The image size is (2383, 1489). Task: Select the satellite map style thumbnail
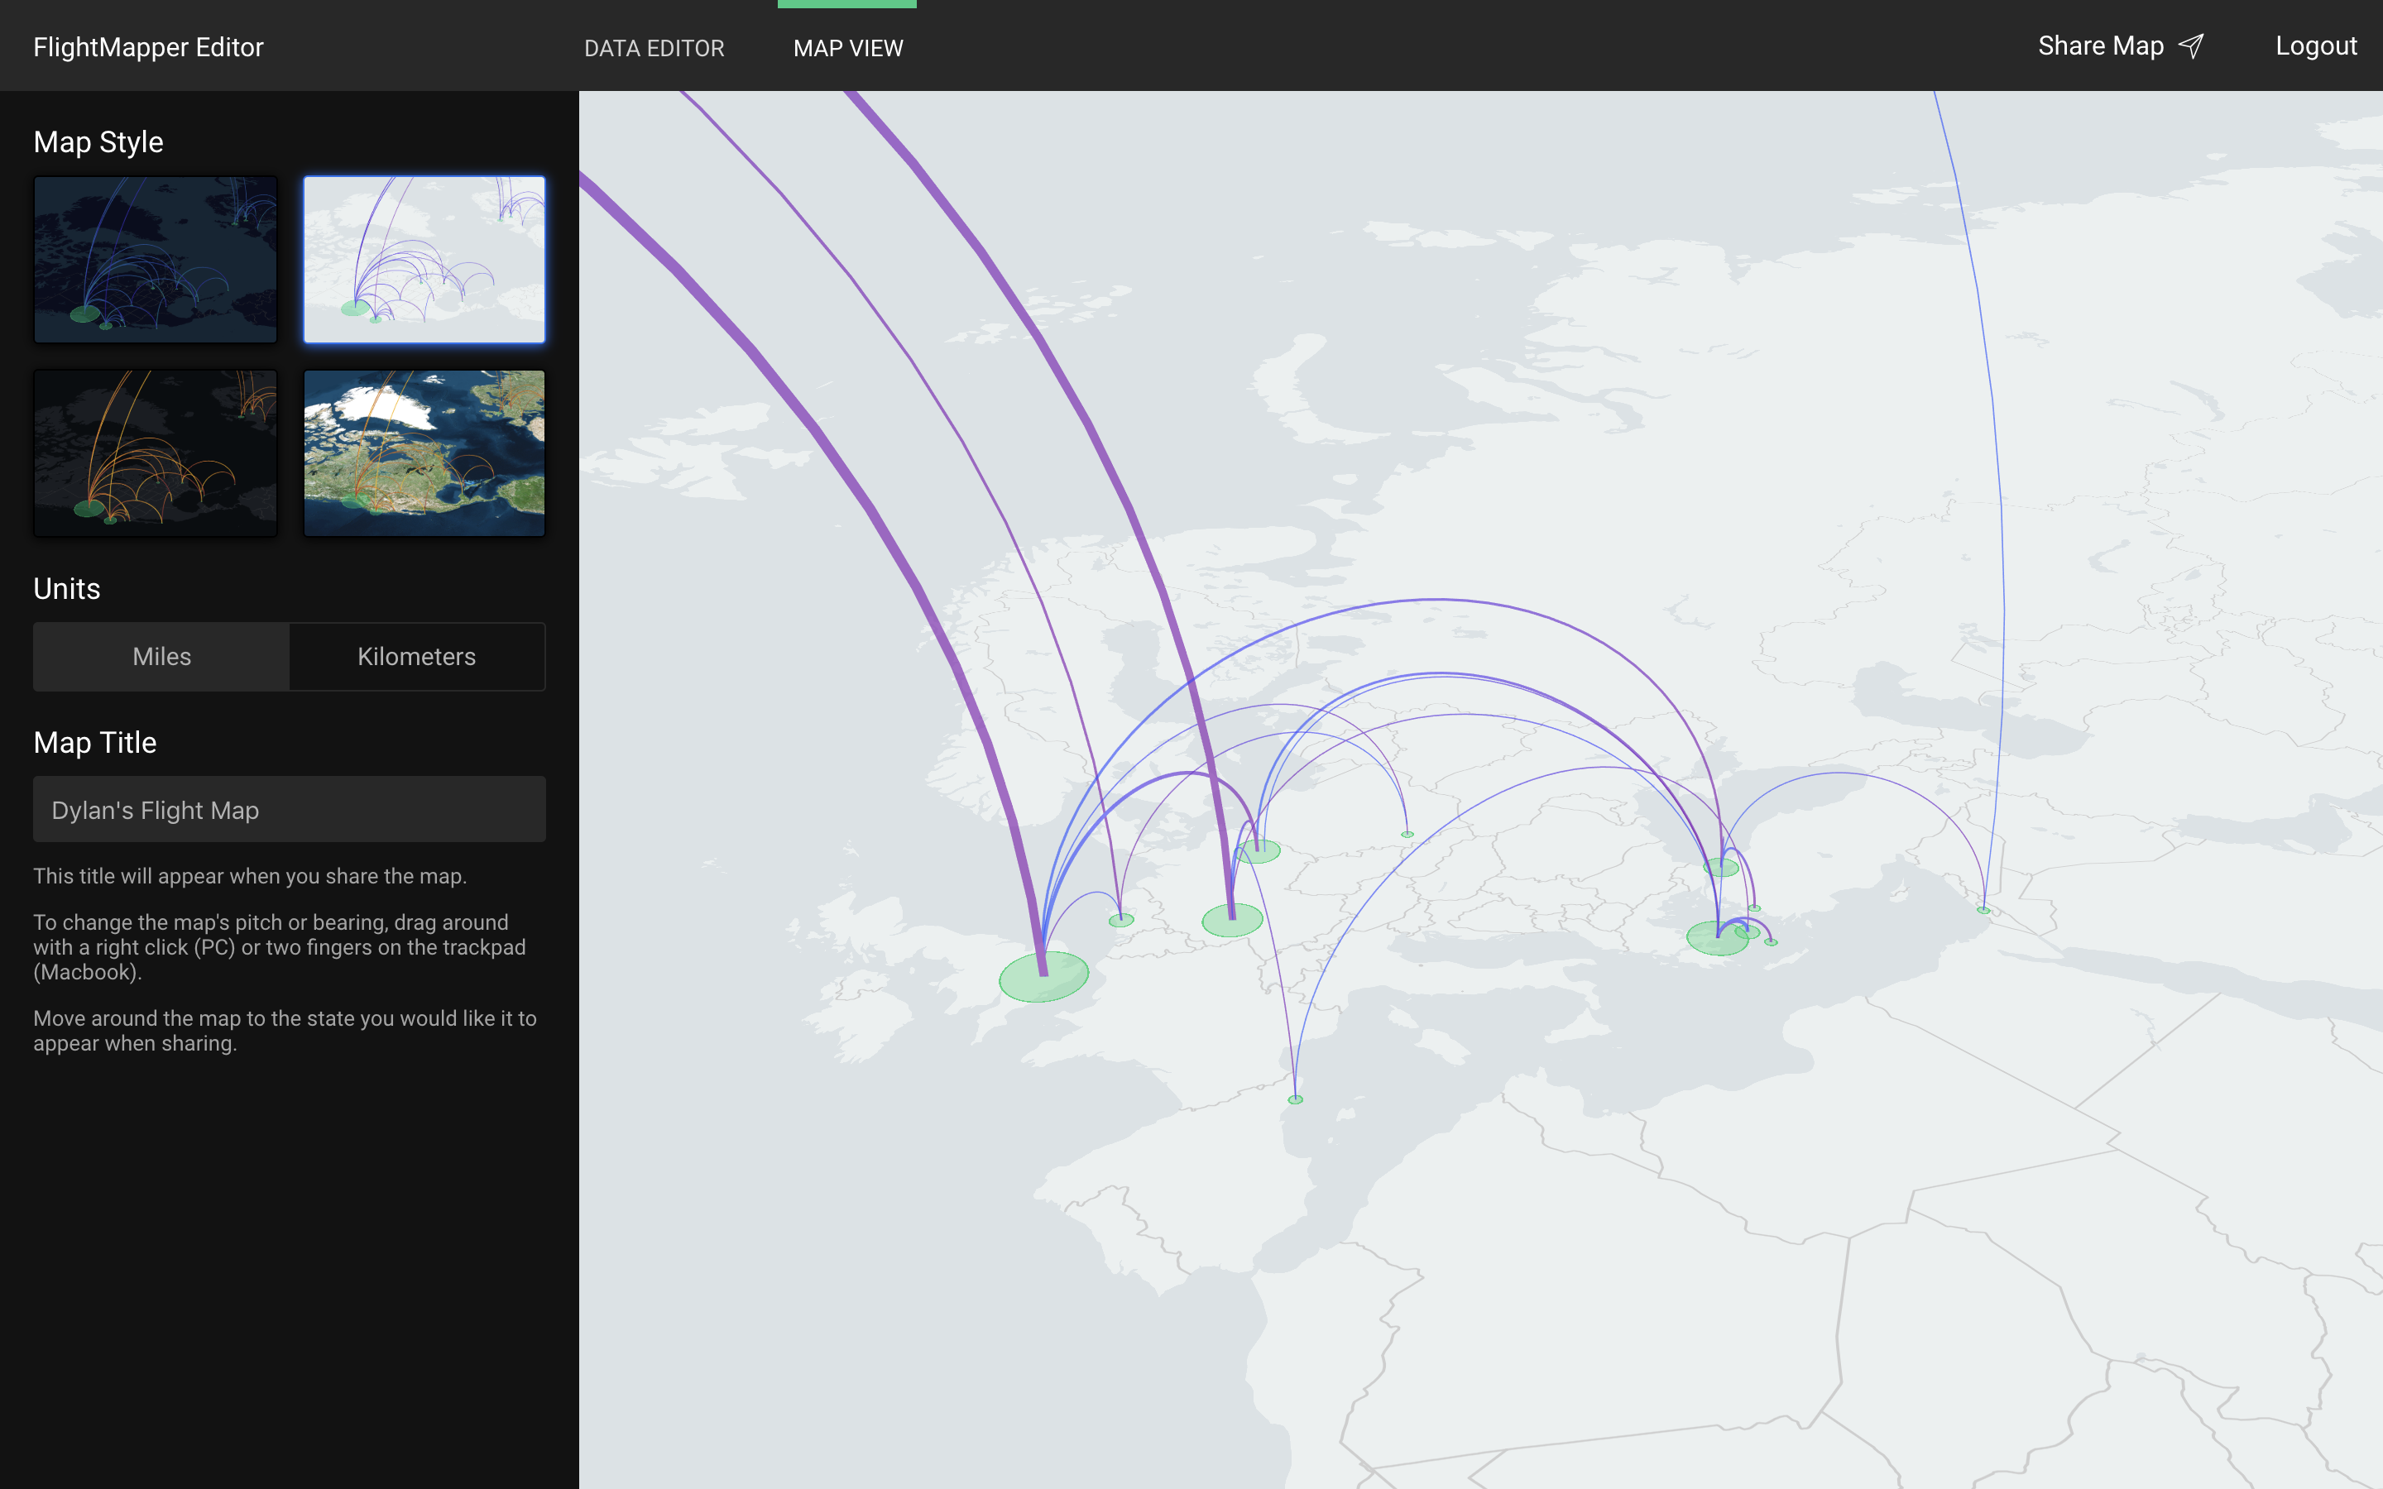[x=424, y=452]
